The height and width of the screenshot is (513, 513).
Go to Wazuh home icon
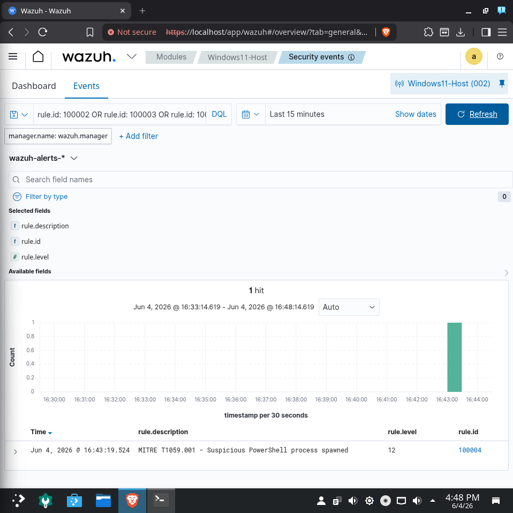click(38, 57)
